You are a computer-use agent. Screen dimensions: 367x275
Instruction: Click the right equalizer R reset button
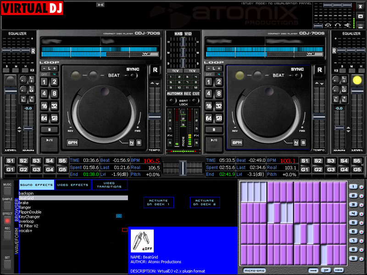[334, 51]
